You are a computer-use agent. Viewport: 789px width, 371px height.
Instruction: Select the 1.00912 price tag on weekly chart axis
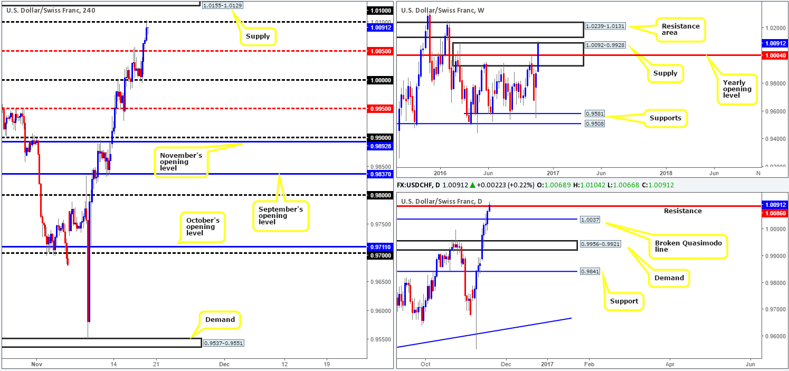(774, 43)
